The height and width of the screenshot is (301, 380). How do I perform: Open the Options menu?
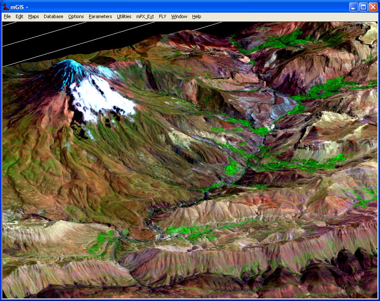76,16
